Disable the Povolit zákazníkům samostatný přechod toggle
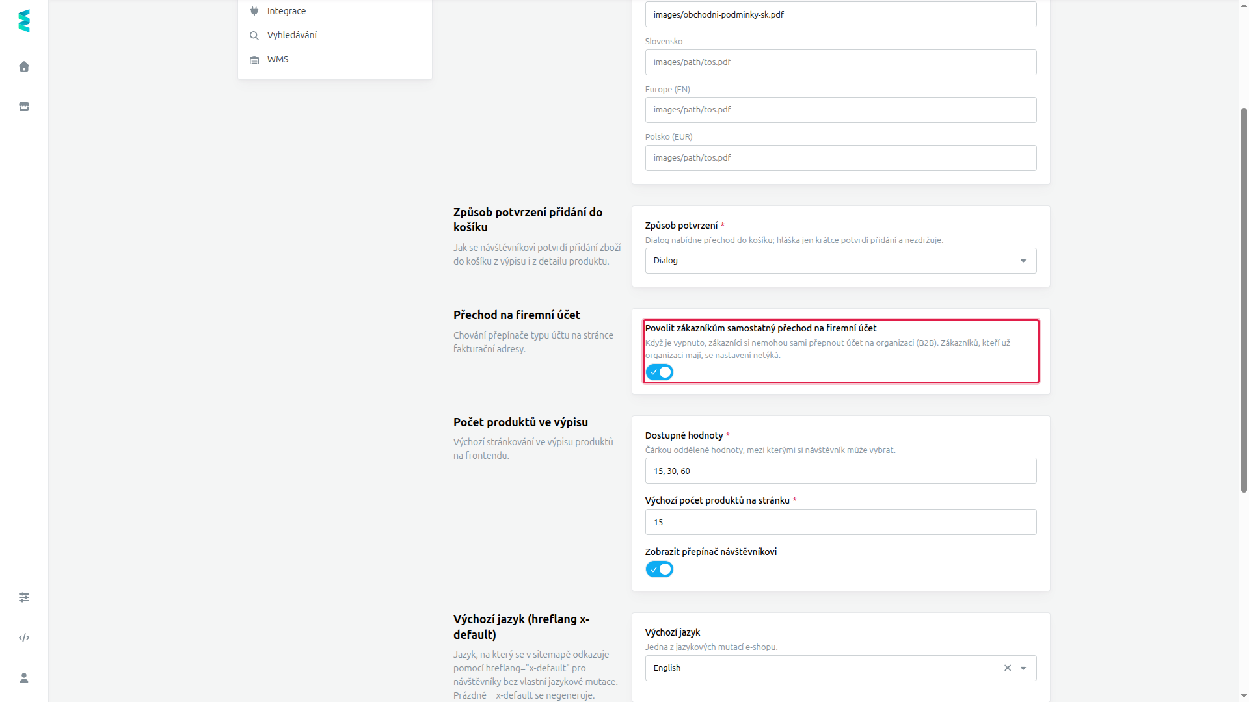1249x702 pixels. click(660, 372)
